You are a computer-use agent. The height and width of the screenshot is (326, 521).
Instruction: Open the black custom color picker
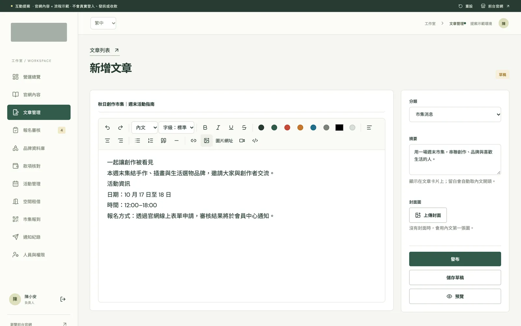[339, 127]
